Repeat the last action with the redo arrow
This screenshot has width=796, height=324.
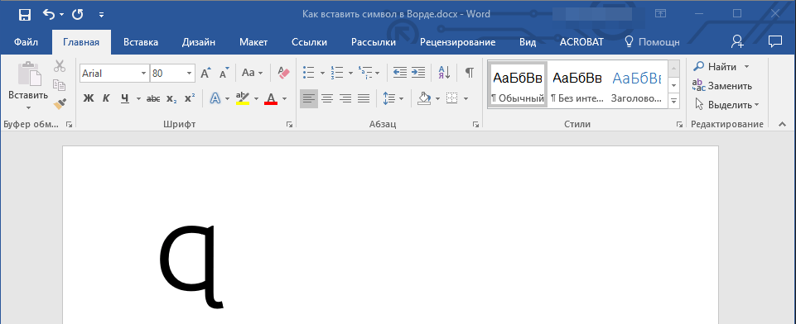pos(78,15)
